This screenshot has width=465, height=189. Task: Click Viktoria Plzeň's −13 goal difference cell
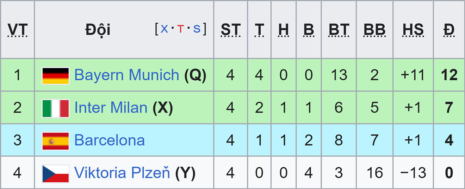pos(413,173)
